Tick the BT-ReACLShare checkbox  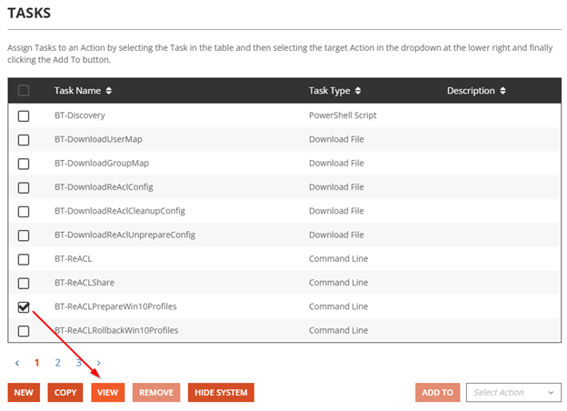[x=24, y=283]
